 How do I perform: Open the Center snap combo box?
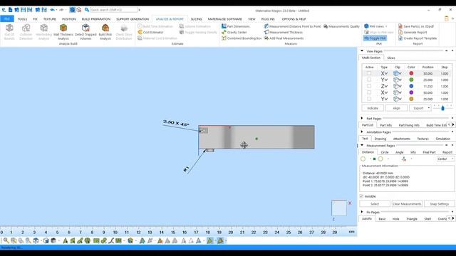click(x=445, y=159)
